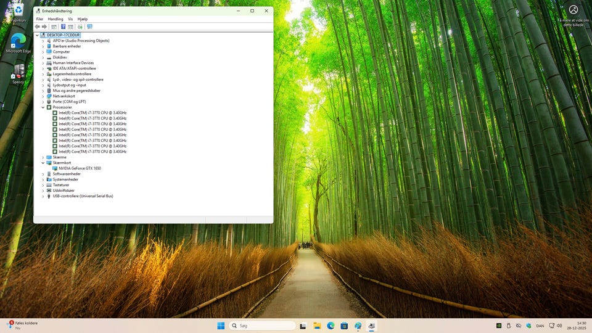The width and height of the screenshot is (592, 333).
Task: Open the Hjælp menu
Action: 82,19
